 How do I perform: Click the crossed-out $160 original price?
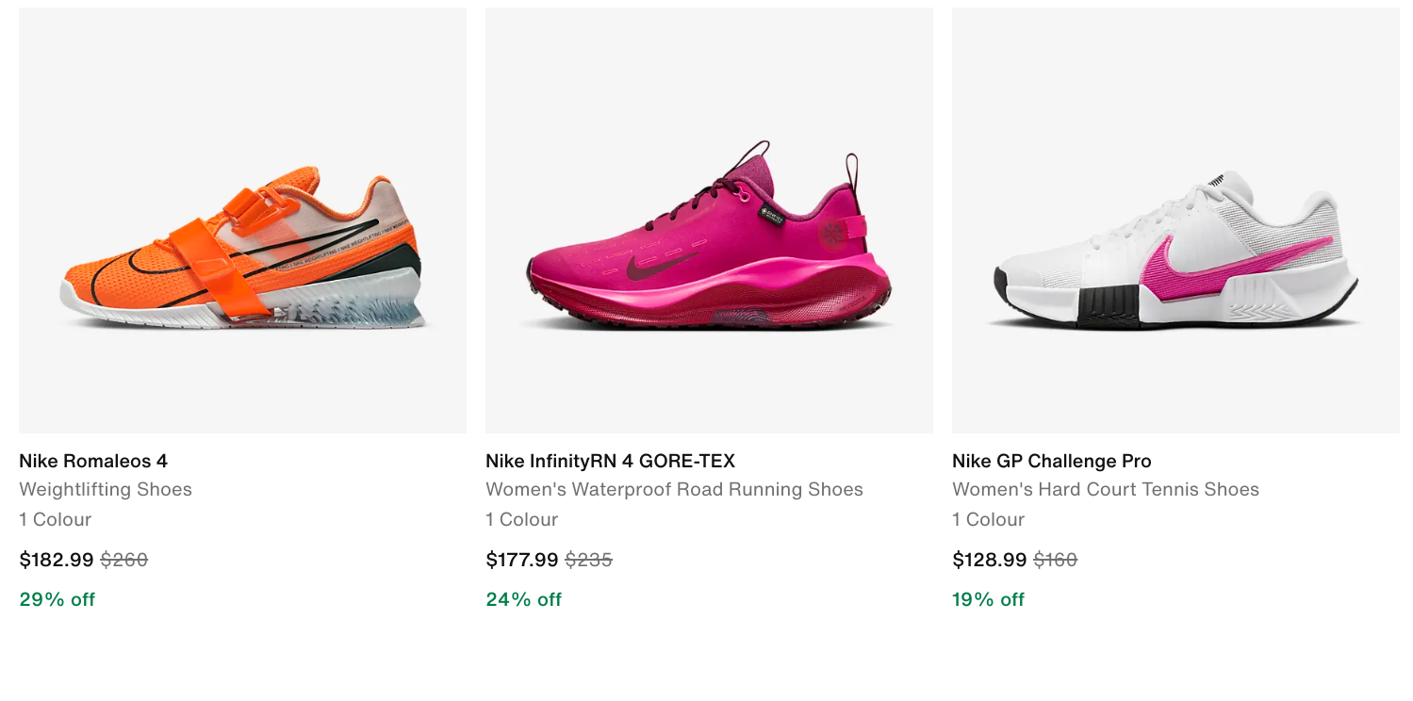pyautogui.click(x=1055, y=560)
